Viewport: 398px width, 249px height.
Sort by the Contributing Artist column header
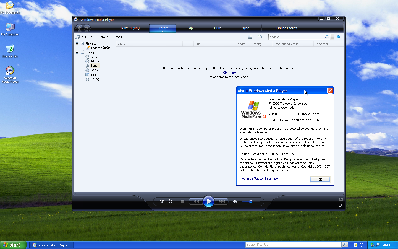293,44
